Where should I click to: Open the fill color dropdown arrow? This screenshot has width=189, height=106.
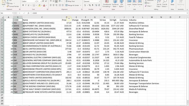(42, 5)
